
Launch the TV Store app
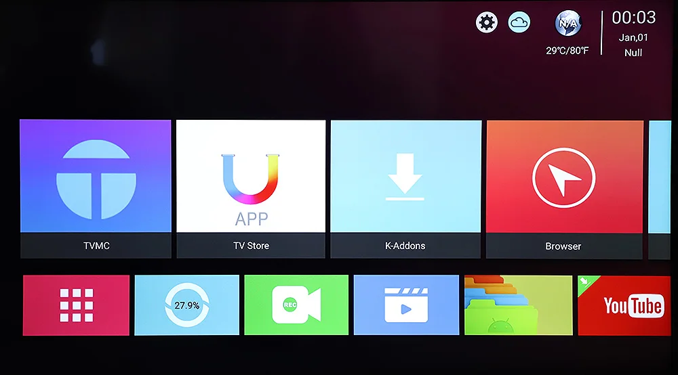(x=251, y=189)
